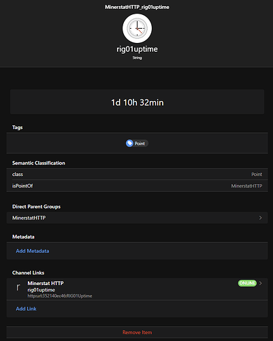The image size is (273, 341).
Task: Click the rig01uptime label under the clock
Action: (137, 49)
